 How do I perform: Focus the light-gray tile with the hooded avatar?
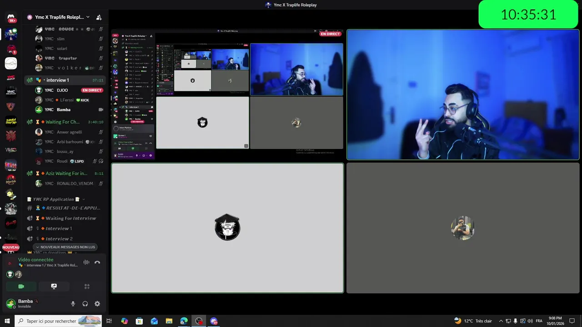click(227, 228)
